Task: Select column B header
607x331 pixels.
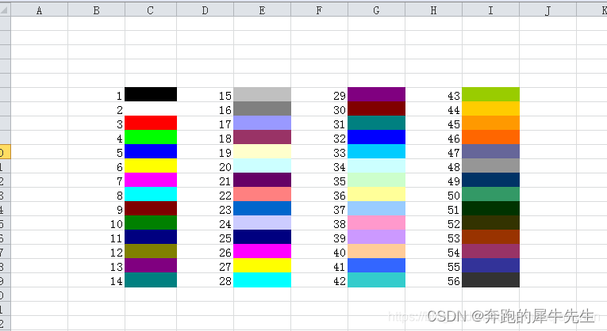Action: tap(96, 10)
